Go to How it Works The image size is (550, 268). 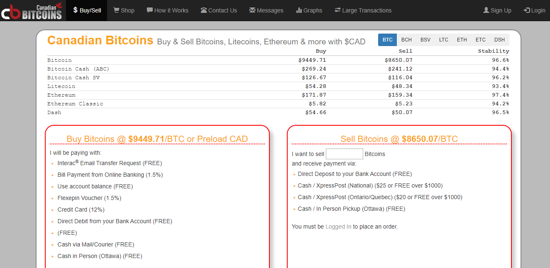[167, 10]
